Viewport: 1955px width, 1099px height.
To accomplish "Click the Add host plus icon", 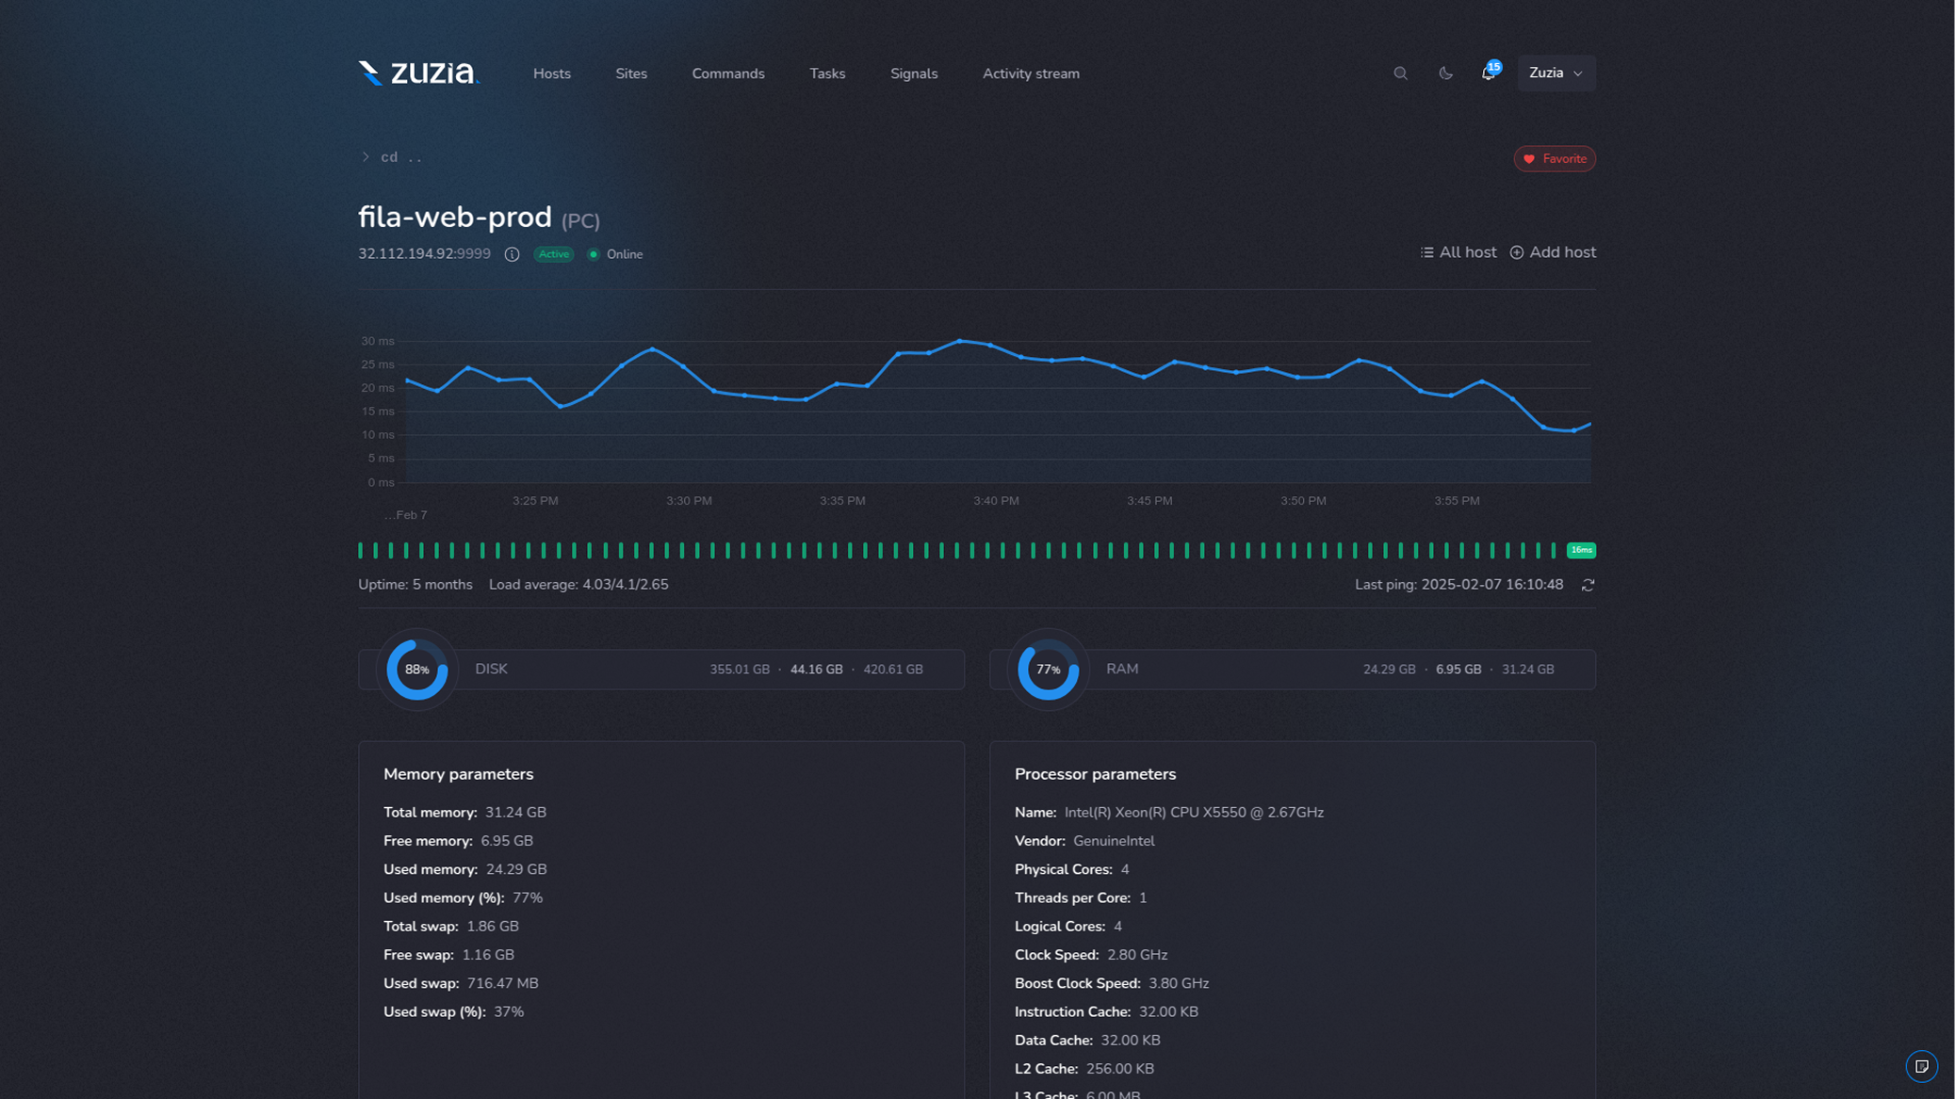I will pyautogui.click(x=1517, y=252).
